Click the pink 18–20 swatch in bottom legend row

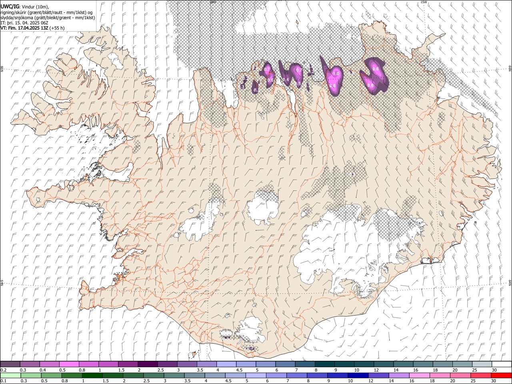point(440,376)
